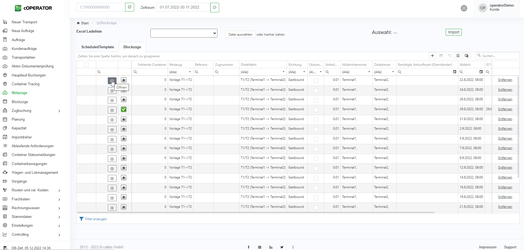The height and width of the screenshot is (250, 524).
Task: Open the calendar picker in Abfahrt filter
Action: 481,72
